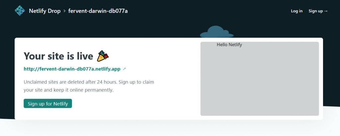Image resolution: width=340 pixels, height=136 pixels.
Task: Select the fervent-darwin-db077a breadcrumb
Action: pos(98,11)
